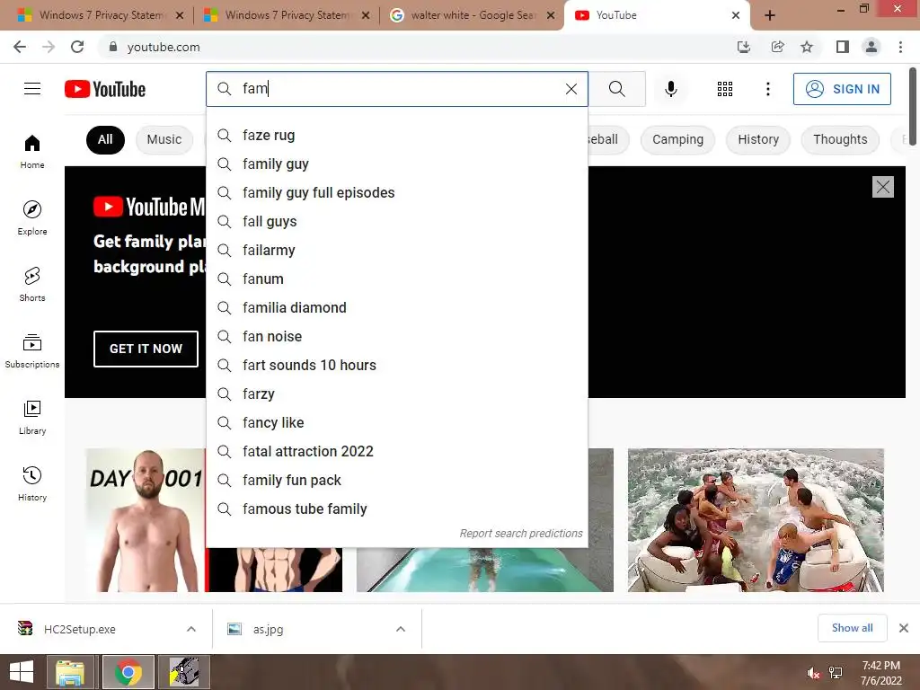Select the All filter chip
Image resolution: width=920 pixels, height=690 pixels.
(x=105, y=139)
